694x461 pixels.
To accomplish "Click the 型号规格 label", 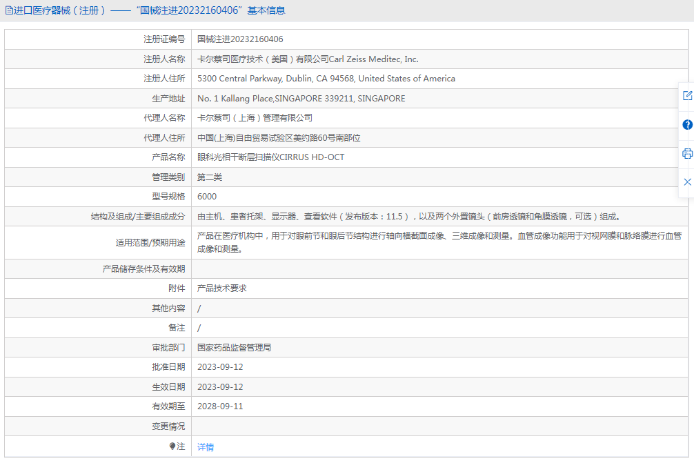I will 168,197.
